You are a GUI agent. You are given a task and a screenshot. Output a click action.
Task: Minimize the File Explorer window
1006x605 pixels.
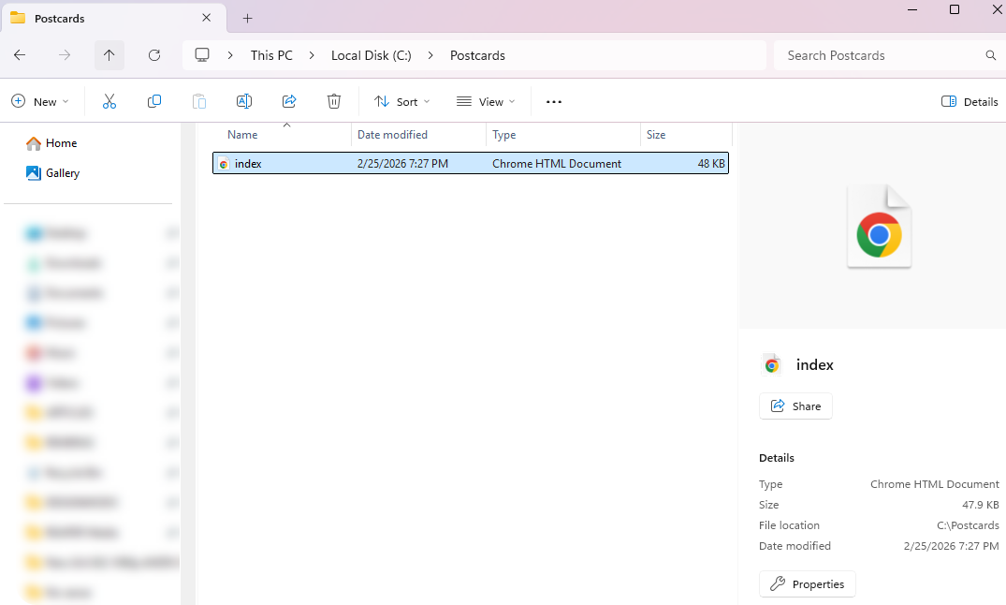(911, 9)
